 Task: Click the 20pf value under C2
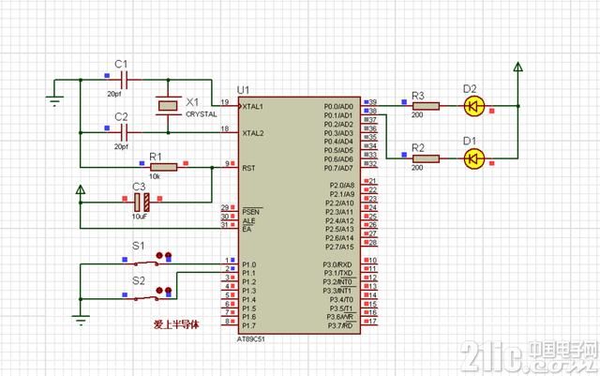pyautogui.click(x=121, y=146)
